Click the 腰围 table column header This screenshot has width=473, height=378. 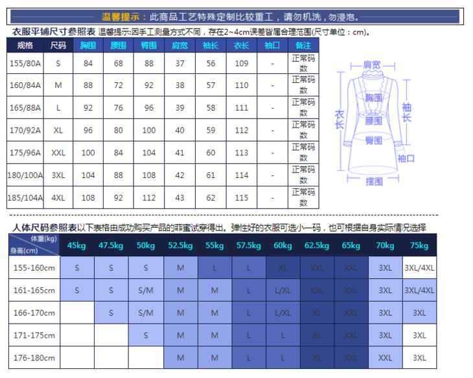(118, 45)
